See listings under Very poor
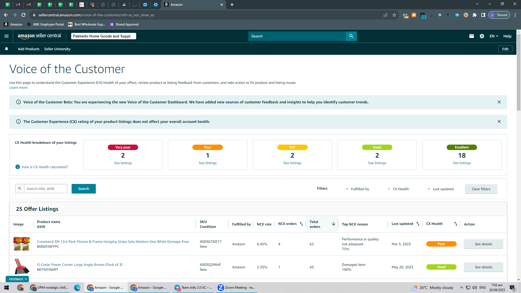 pyautogui.click(x=123, y=163)
